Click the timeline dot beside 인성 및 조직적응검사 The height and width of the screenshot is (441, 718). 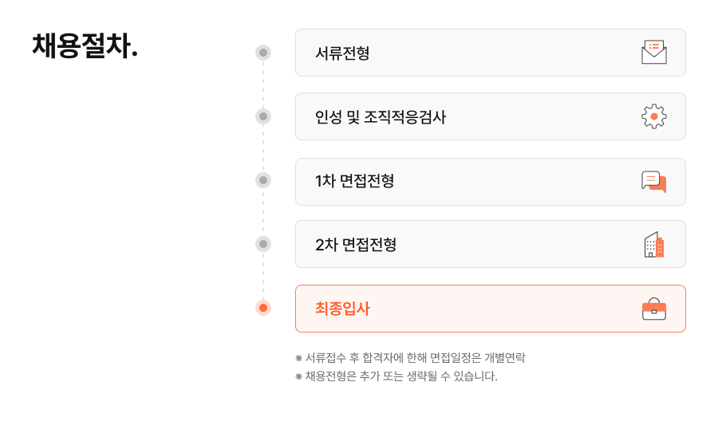click(263, 116)
